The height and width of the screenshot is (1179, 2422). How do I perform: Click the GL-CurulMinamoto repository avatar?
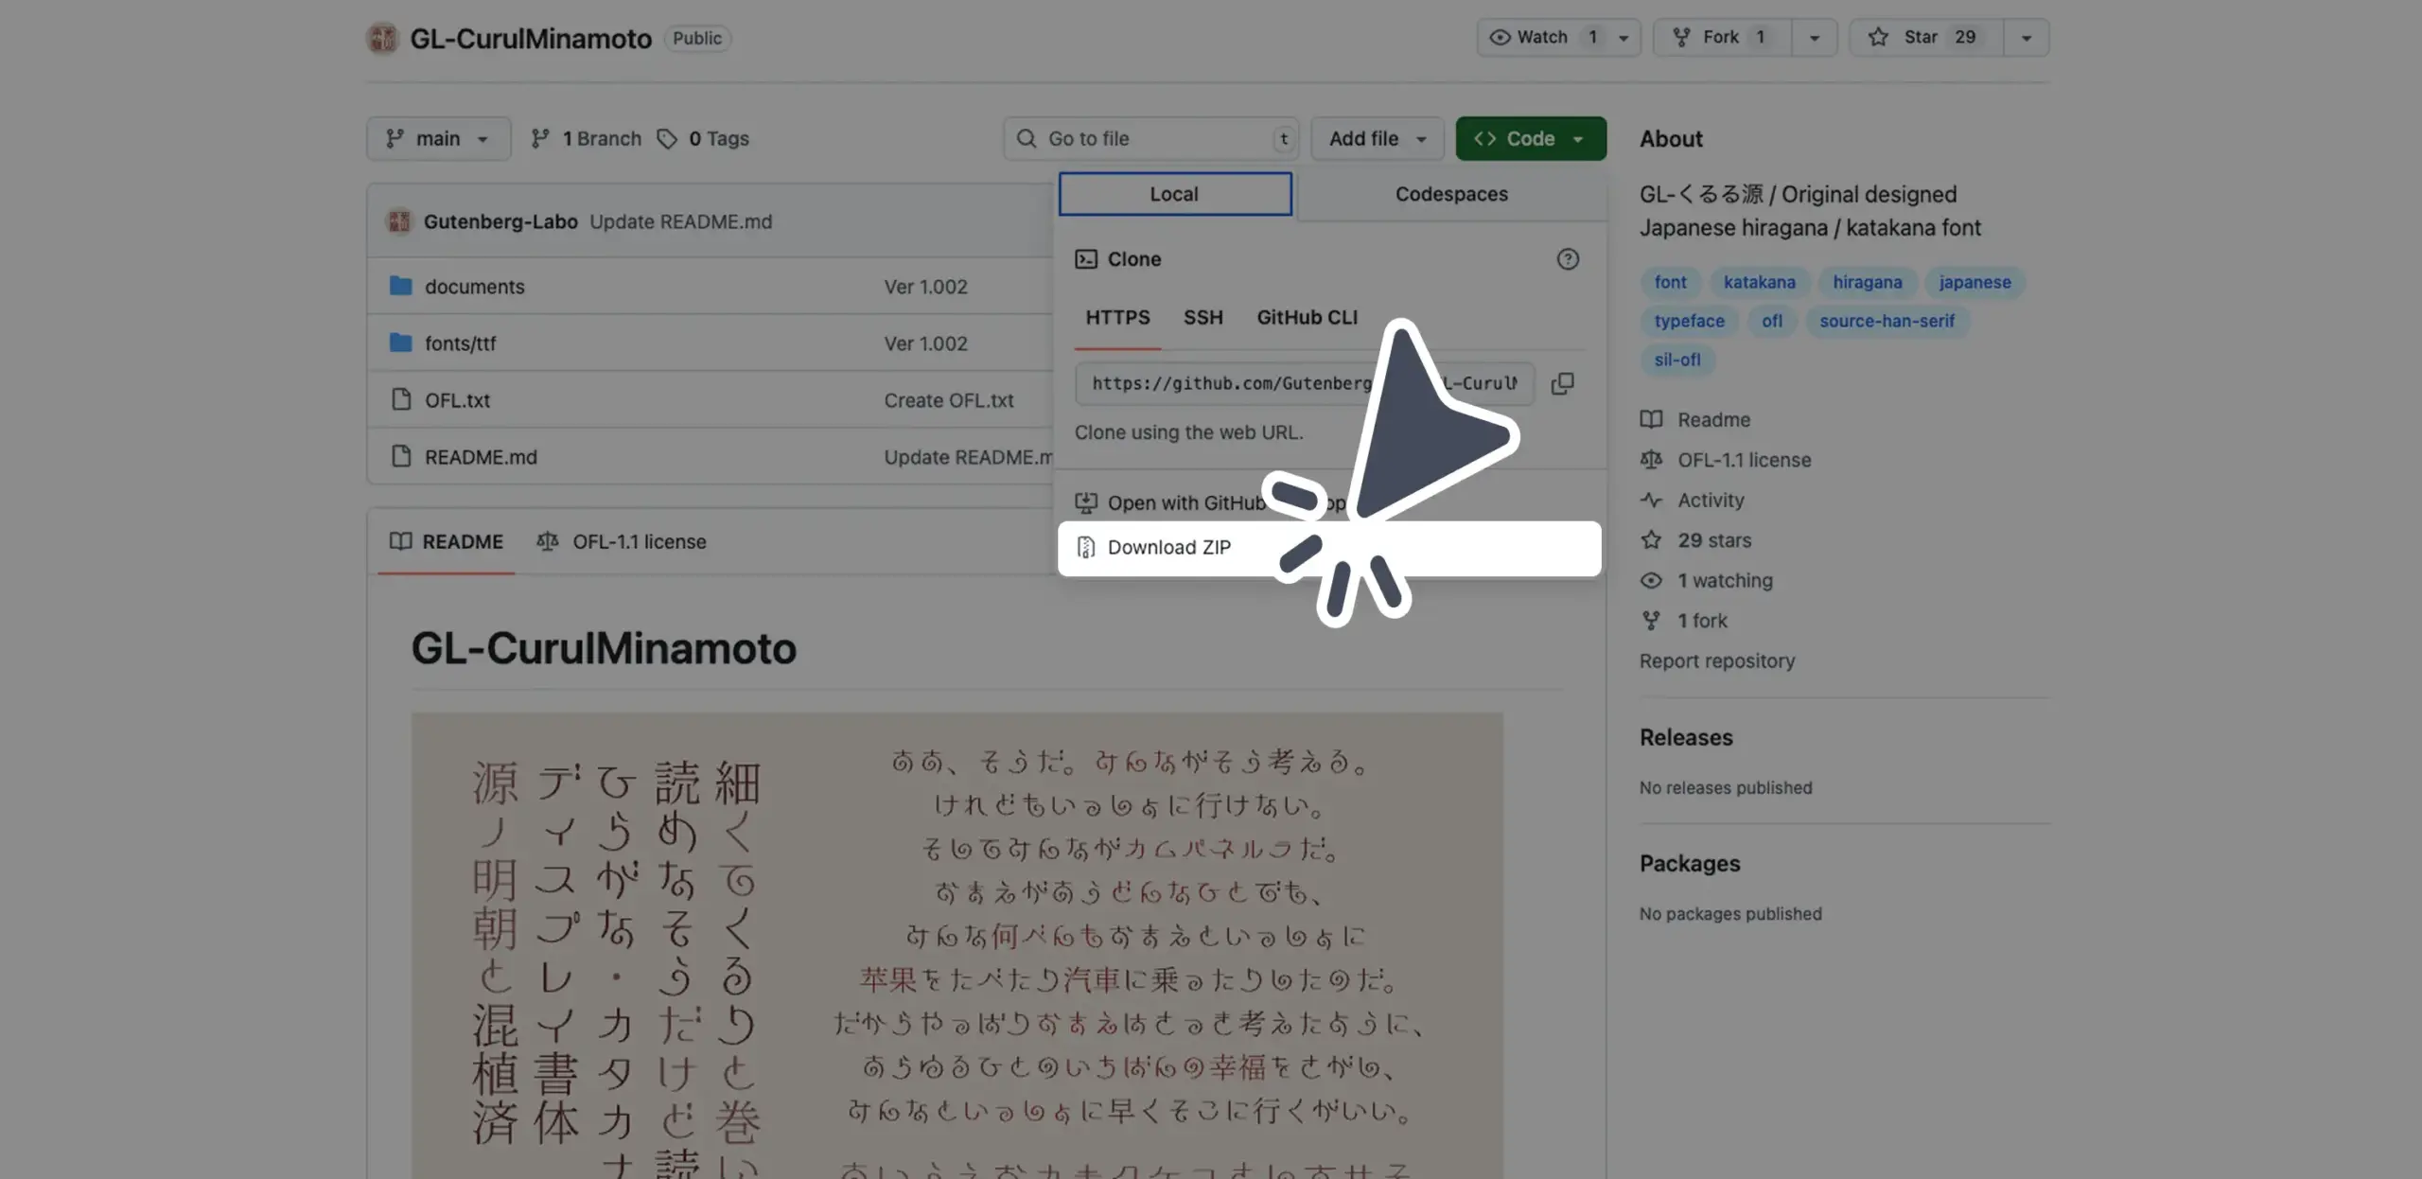[x=382, y=38]
